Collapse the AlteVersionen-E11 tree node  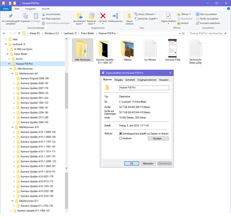[12, 201]
